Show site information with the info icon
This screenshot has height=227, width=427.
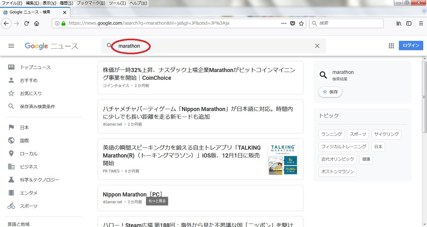point(57,23)
